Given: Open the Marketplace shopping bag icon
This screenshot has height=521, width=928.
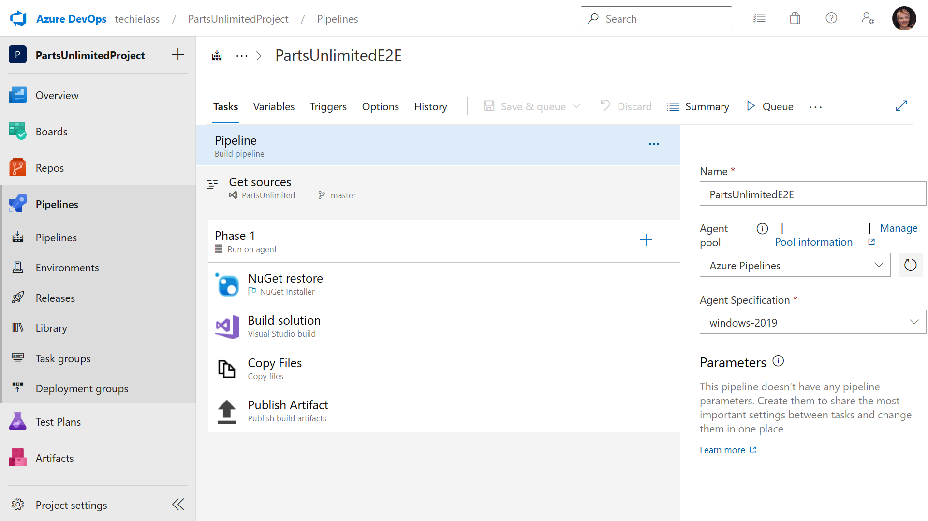Looking at the screenshot, I should [x=795, y=18].
